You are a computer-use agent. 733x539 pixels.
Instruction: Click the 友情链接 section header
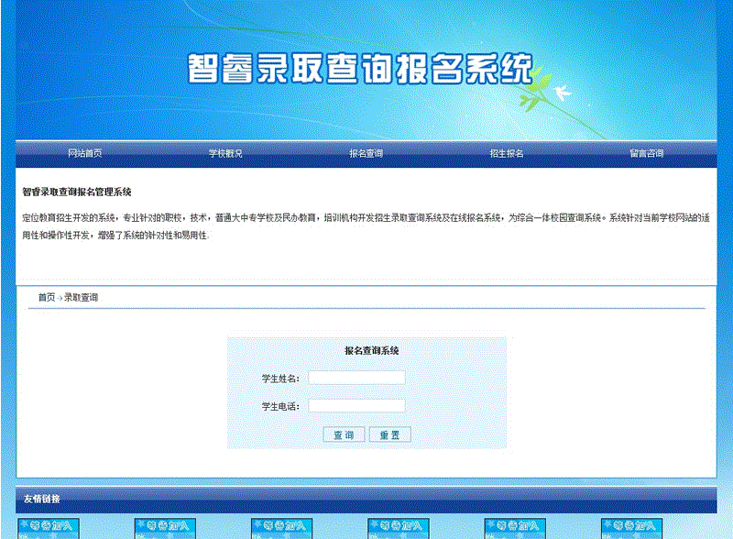tap(42, 499)
